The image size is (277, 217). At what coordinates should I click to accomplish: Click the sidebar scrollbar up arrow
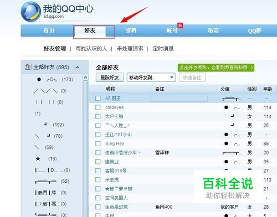85,77
